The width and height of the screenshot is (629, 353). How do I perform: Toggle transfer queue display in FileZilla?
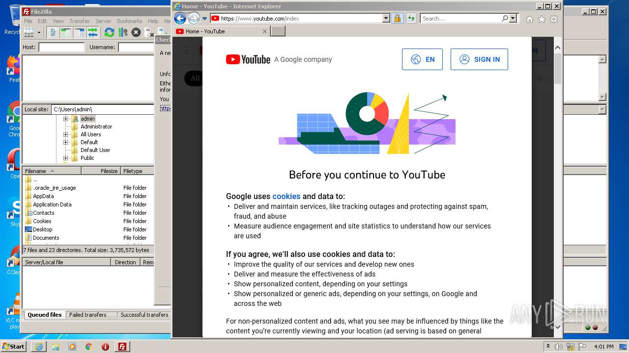(x=92, y=32)
